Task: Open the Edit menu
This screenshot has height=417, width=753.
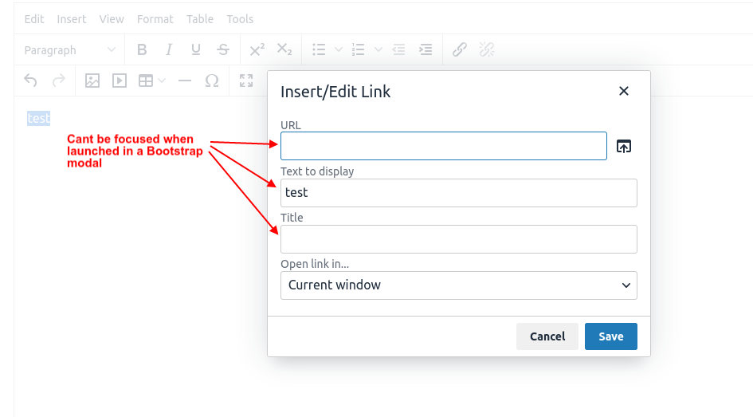Action: (x=34, y=19)
